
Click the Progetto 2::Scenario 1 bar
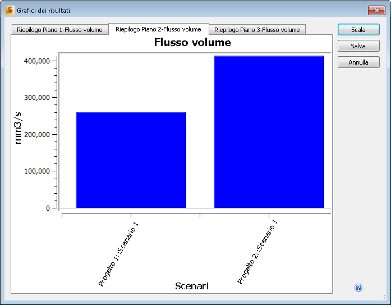click(269, 132)
